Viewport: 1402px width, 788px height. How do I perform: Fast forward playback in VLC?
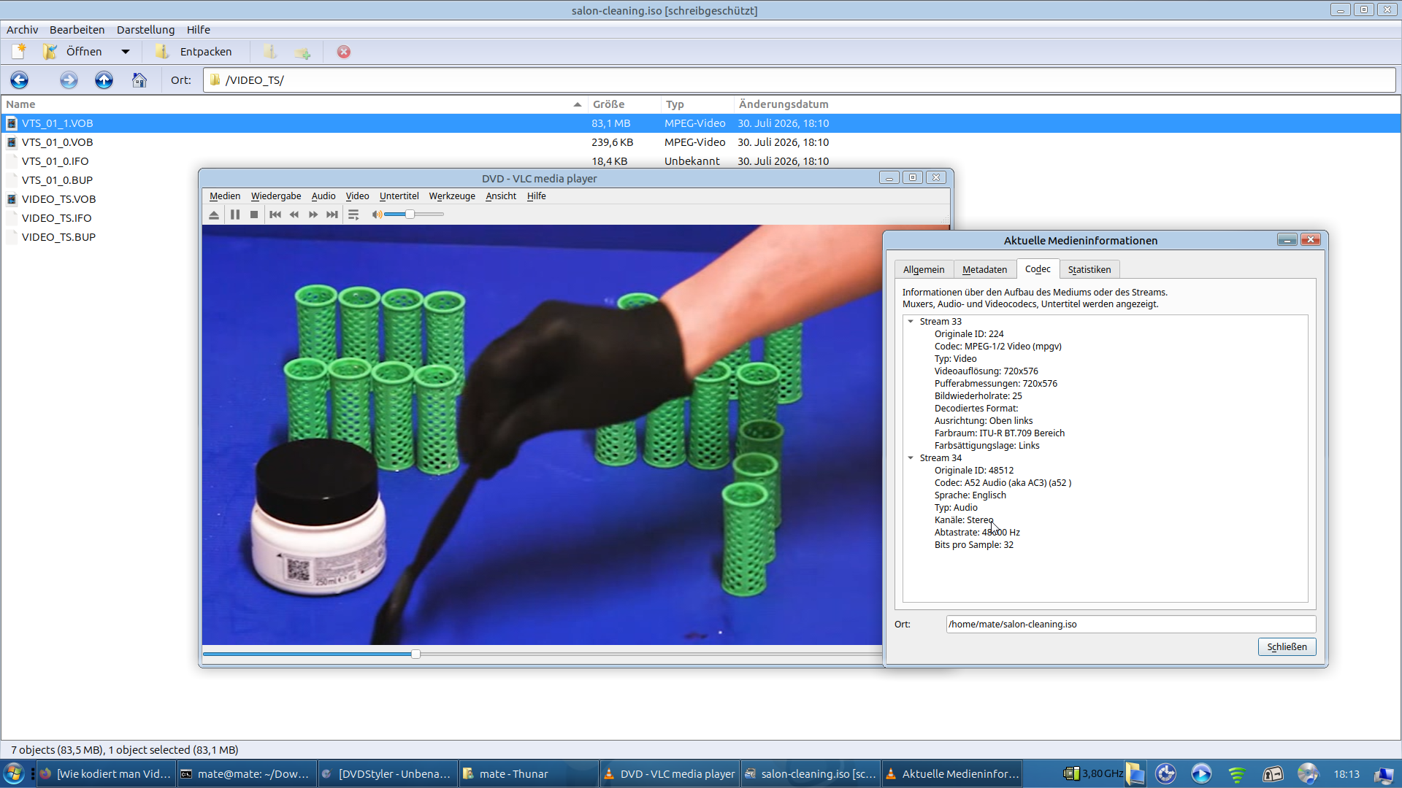313,215
